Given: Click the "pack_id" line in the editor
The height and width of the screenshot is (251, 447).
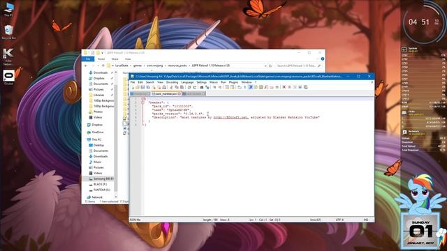Looking at the screenshot, I should point(173,106).
